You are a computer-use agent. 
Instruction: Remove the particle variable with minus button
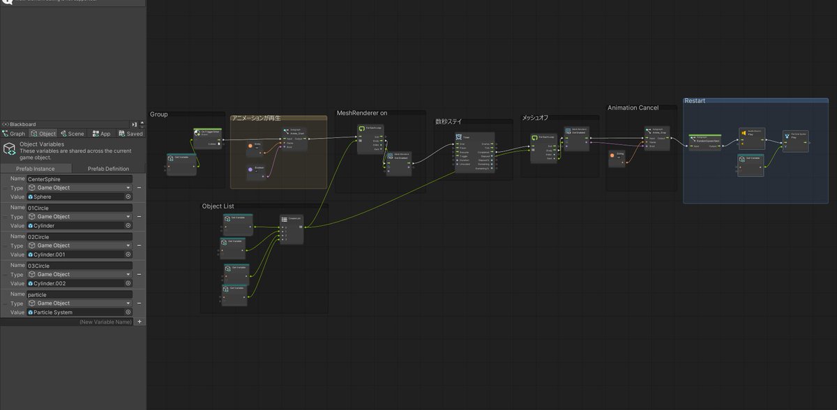(x=139, y=303)
